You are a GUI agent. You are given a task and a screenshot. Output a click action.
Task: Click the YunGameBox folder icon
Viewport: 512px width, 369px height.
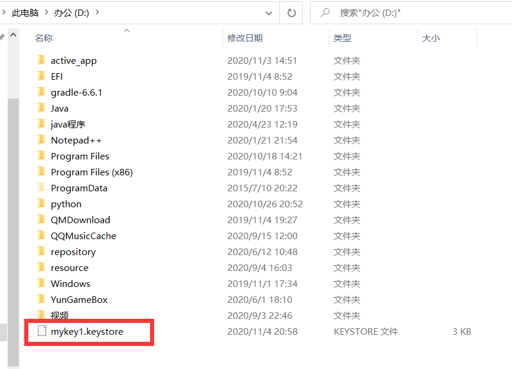pyautogui.click(x=41, y=299)
